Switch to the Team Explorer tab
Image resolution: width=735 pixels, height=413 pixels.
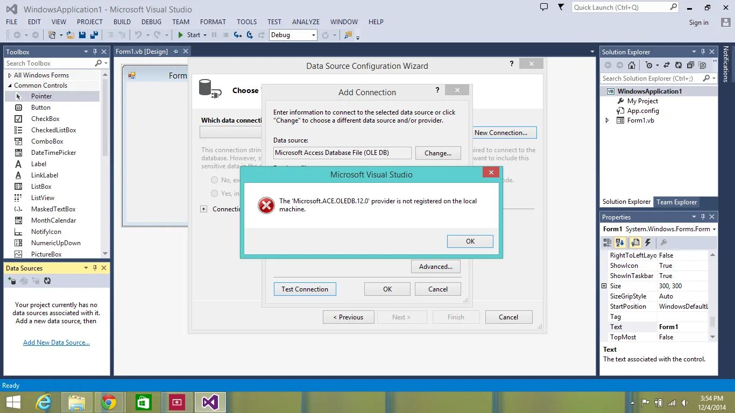(x=676, y=202)
